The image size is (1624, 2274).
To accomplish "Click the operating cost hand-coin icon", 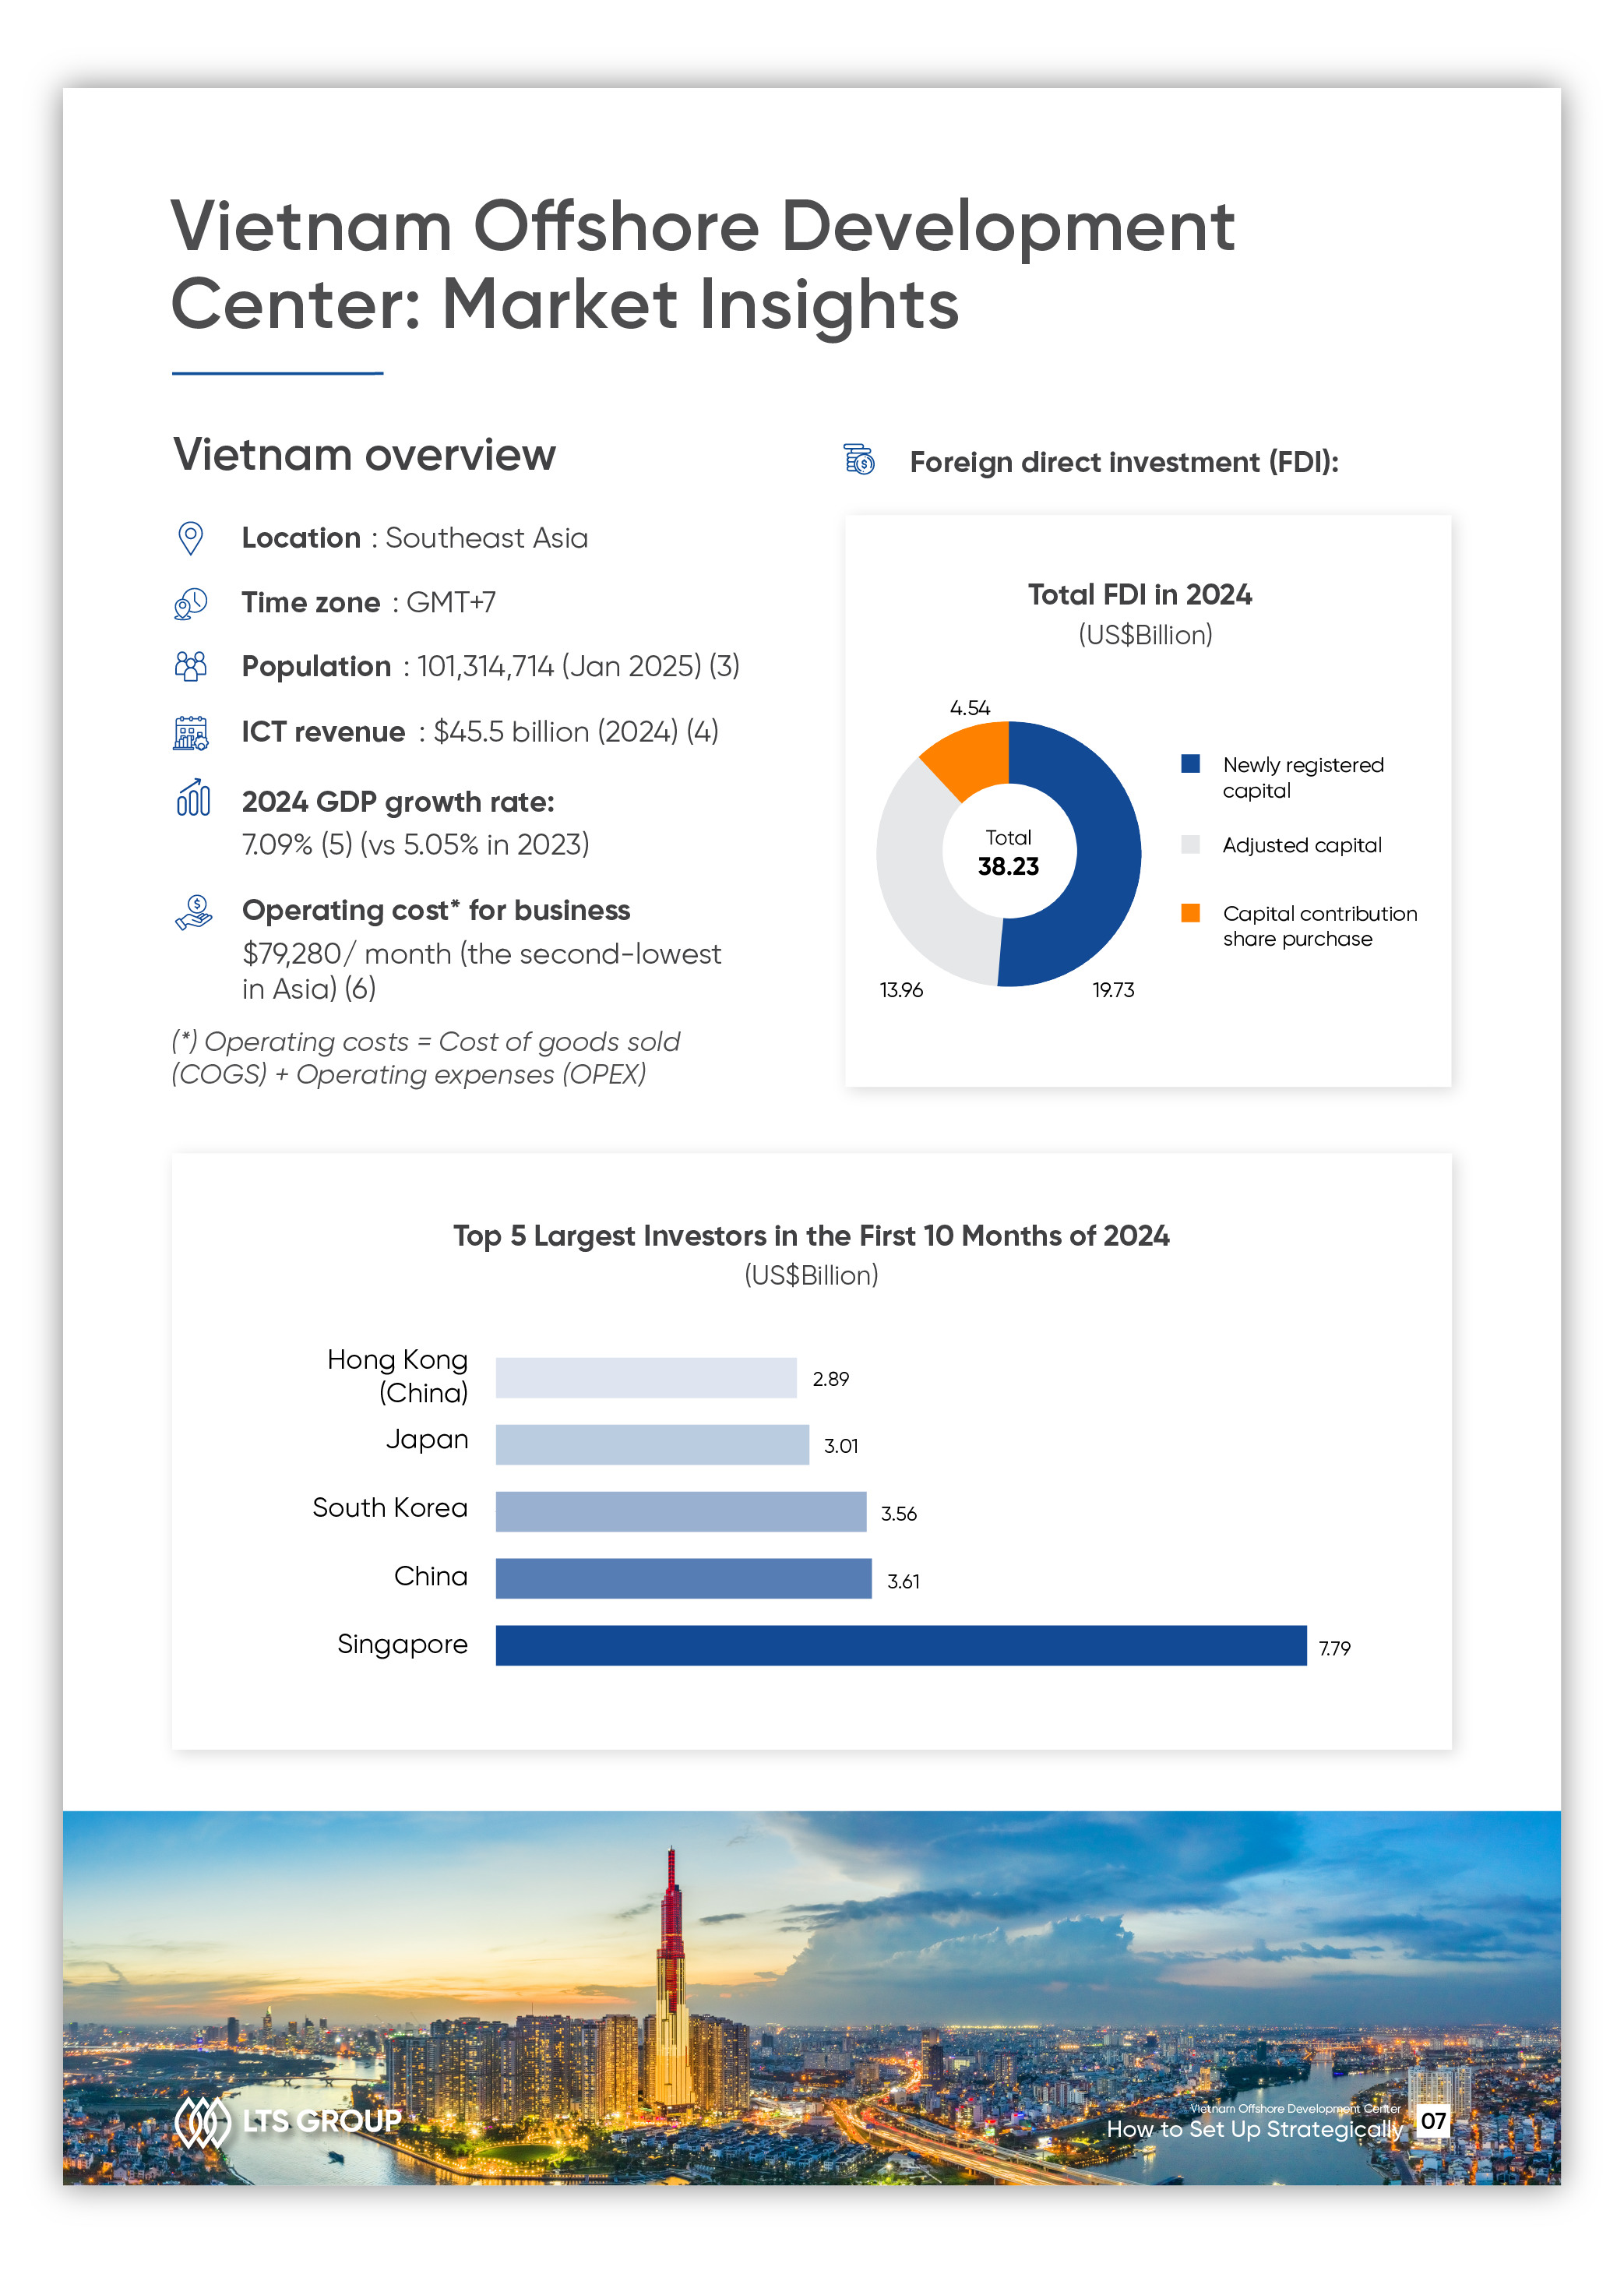I will (193, 912).
